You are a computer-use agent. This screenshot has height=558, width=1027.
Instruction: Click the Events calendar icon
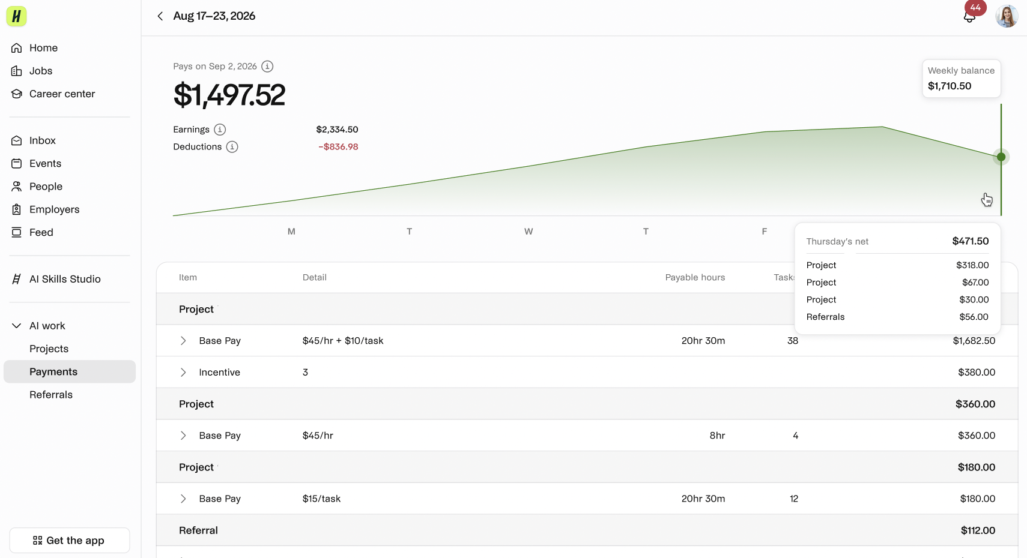click(17, 163)
